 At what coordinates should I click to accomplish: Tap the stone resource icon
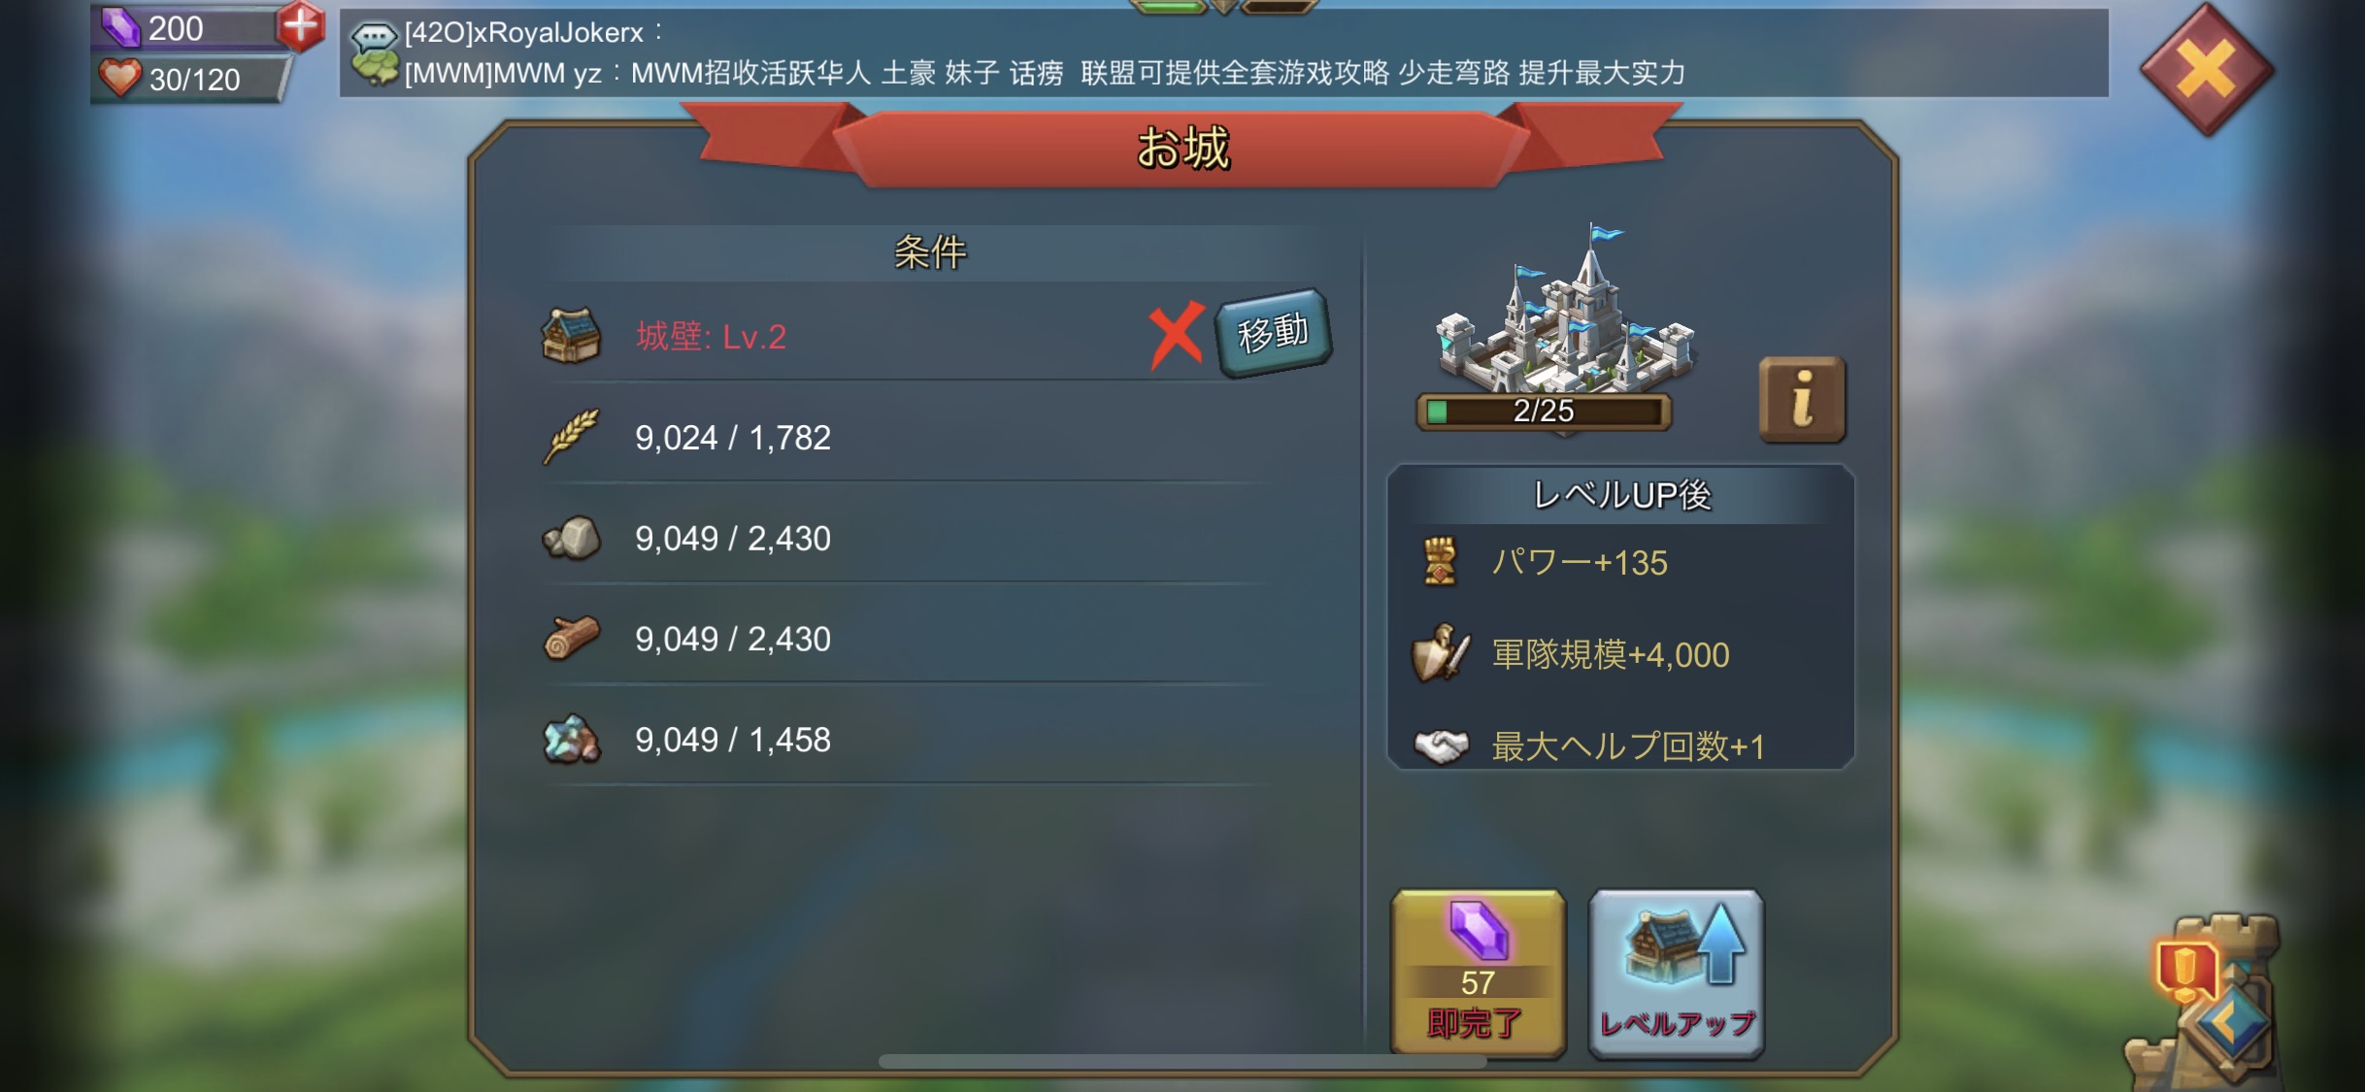(571, 538)
